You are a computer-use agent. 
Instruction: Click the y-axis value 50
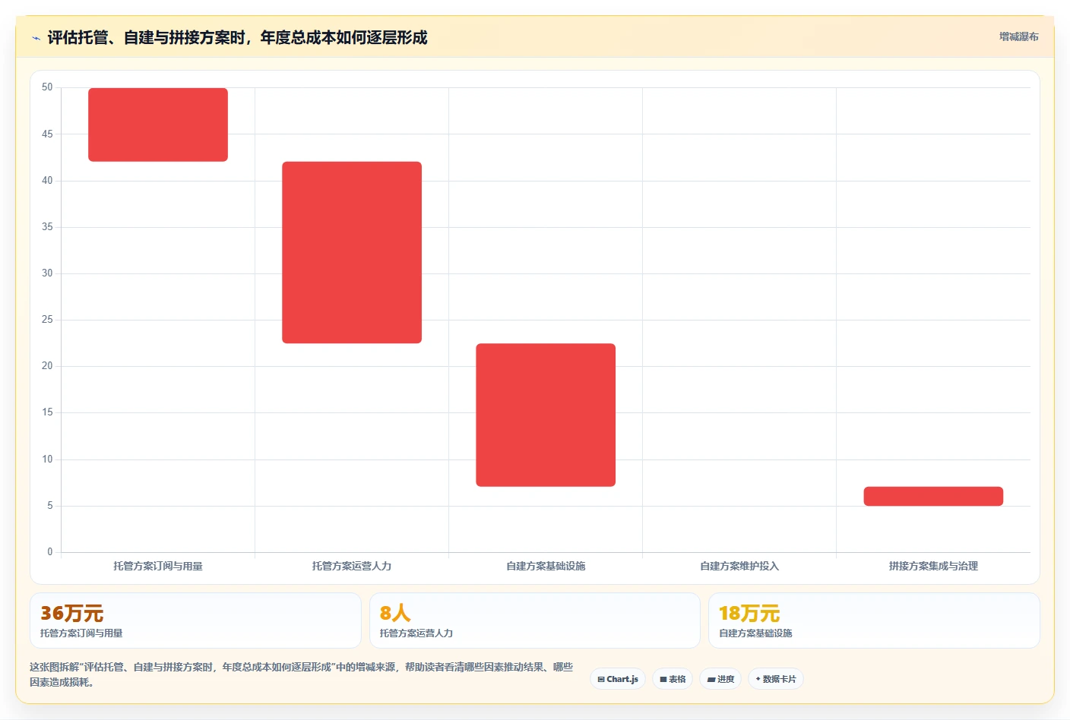click(47, 87)
